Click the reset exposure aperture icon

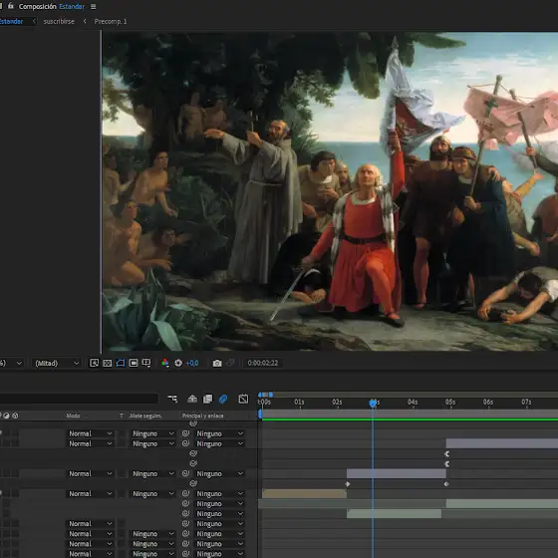coord(178,363)
